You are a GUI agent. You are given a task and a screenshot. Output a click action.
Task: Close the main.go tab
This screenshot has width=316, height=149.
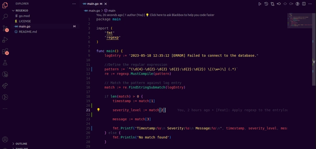[x=106, y=4]
